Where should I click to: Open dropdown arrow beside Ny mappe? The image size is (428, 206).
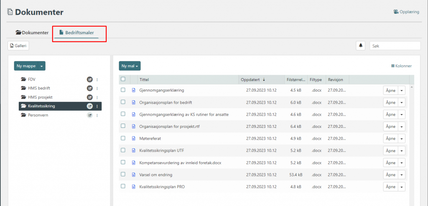tap(42, 66)
